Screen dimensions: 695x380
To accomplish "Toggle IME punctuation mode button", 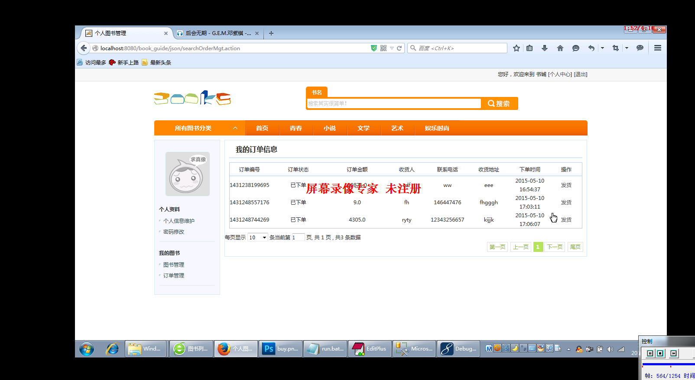I will click(x=523, y=348).
